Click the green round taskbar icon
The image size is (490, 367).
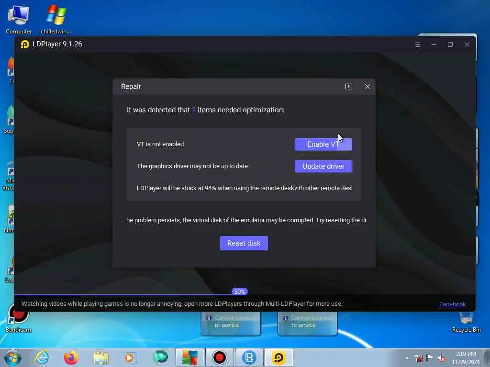160,357
